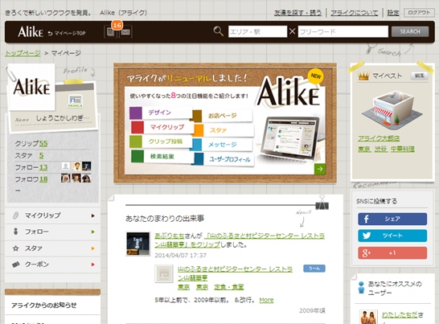439x324 pixels.
Task: Click the purple デザイン feature tag
Action: (161, 113)
